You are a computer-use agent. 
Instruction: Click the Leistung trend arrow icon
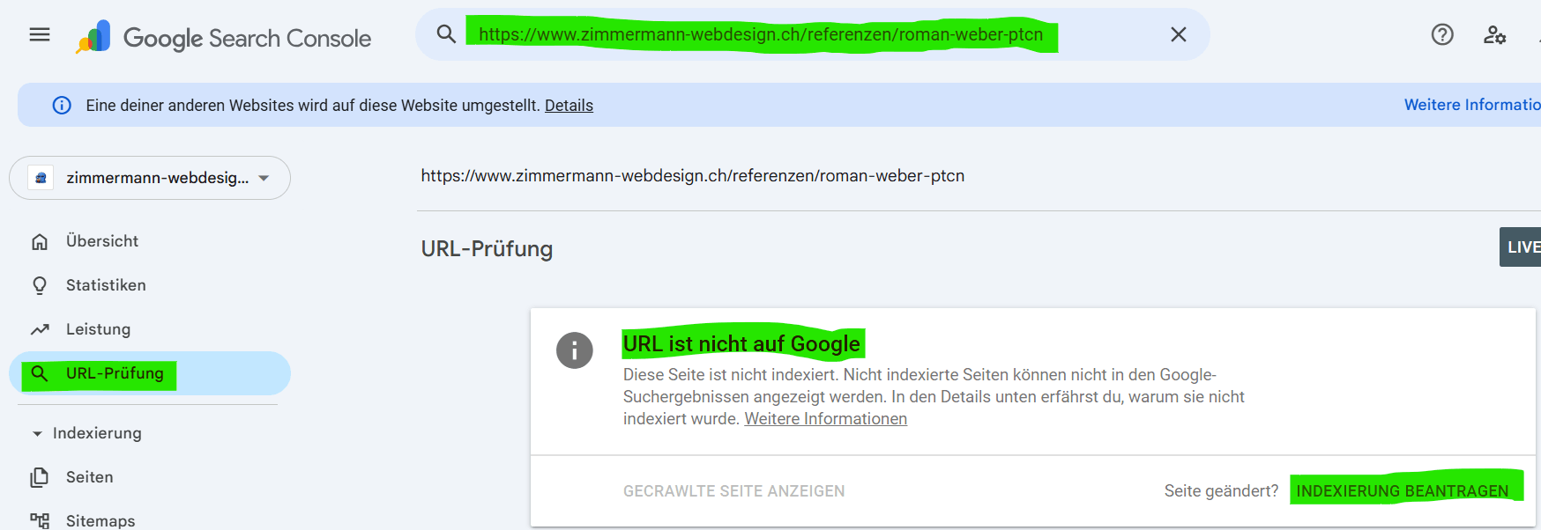(x=40, y=329)
